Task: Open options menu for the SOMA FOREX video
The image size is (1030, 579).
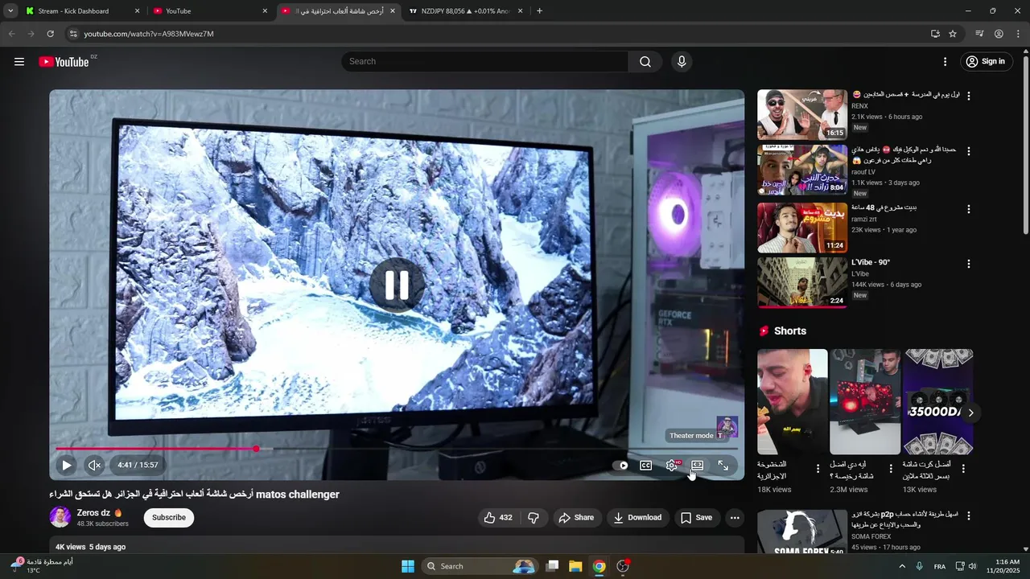Action: (x=969, y=515)
